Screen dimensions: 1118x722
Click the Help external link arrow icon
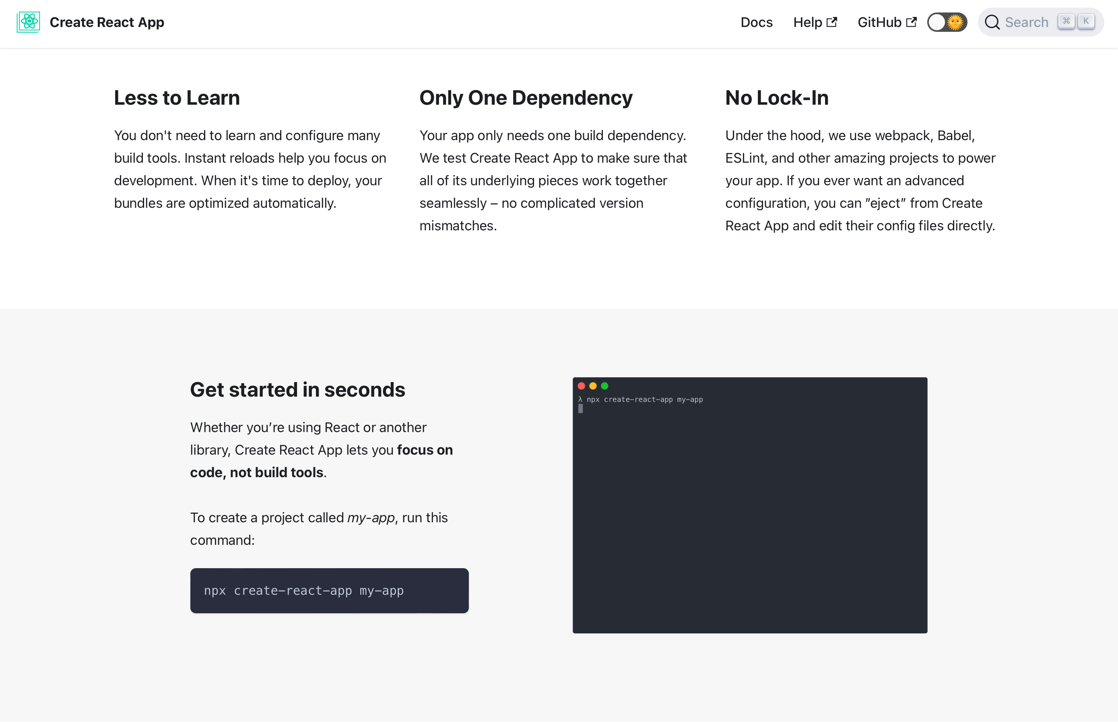[832, 22]
